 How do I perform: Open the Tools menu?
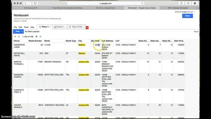click(x=26, y=27)
